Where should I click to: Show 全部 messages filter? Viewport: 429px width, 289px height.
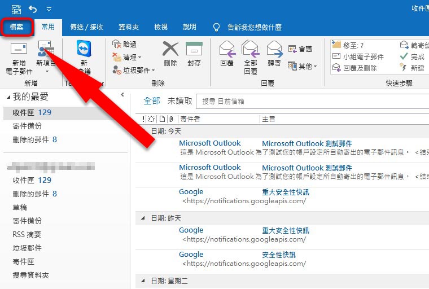152,101
